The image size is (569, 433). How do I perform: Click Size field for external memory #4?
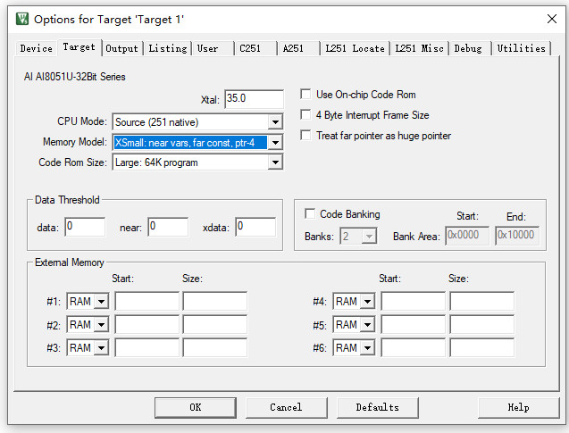[482, 301]
